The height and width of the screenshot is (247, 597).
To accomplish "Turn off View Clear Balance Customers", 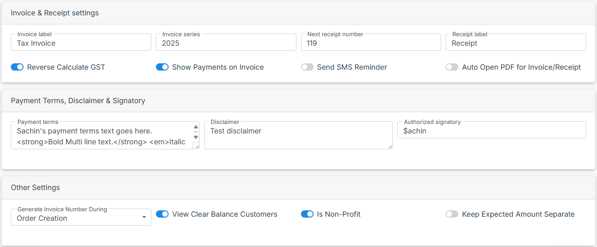I will tap(162, 214).
